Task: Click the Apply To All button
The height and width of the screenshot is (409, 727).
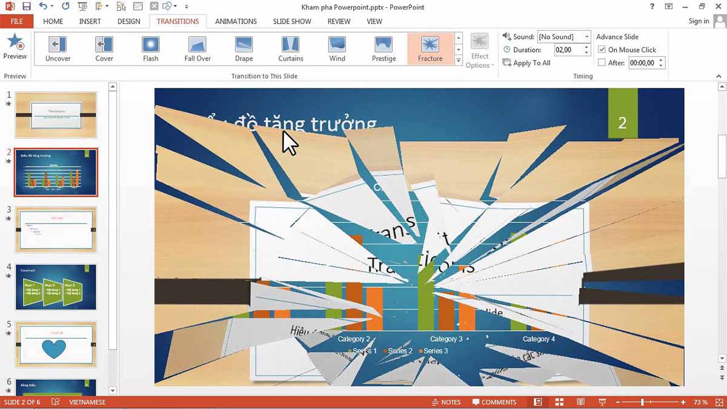Action: click(526, 63)
